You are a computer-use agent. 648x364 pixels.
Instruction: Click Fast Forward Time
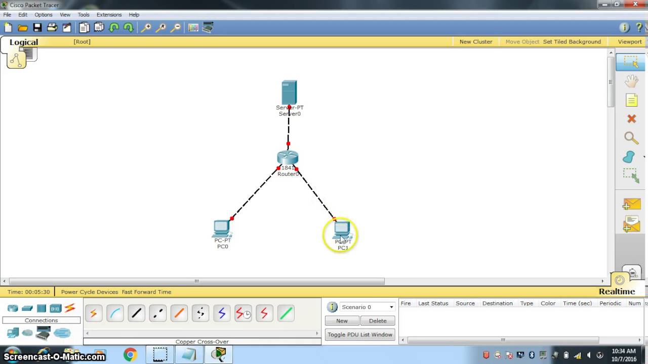click(x=146, y=292)
